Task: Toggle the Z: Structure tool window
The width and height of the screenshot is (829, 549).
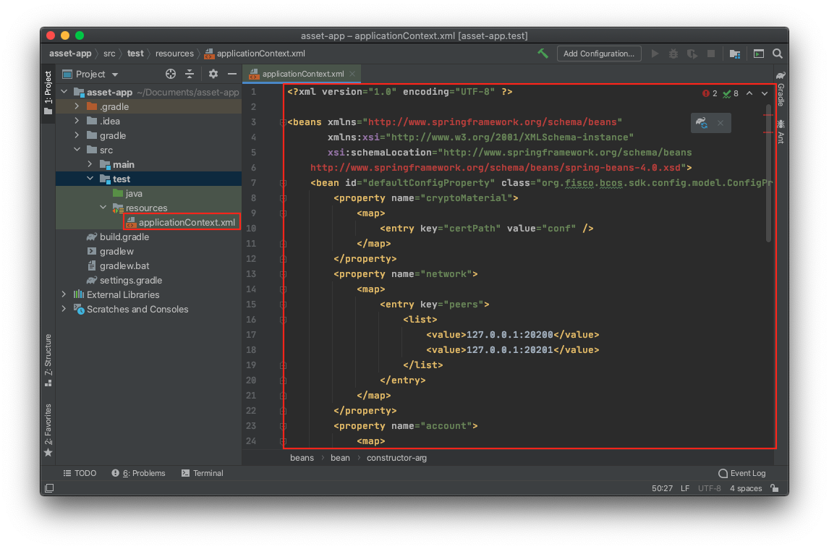Action: click(48, 360)
